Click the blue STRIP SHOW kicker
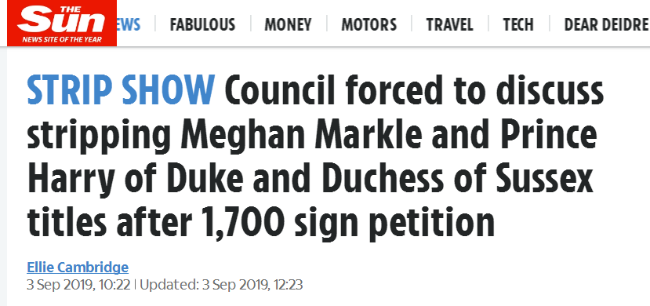 (121, 90)
